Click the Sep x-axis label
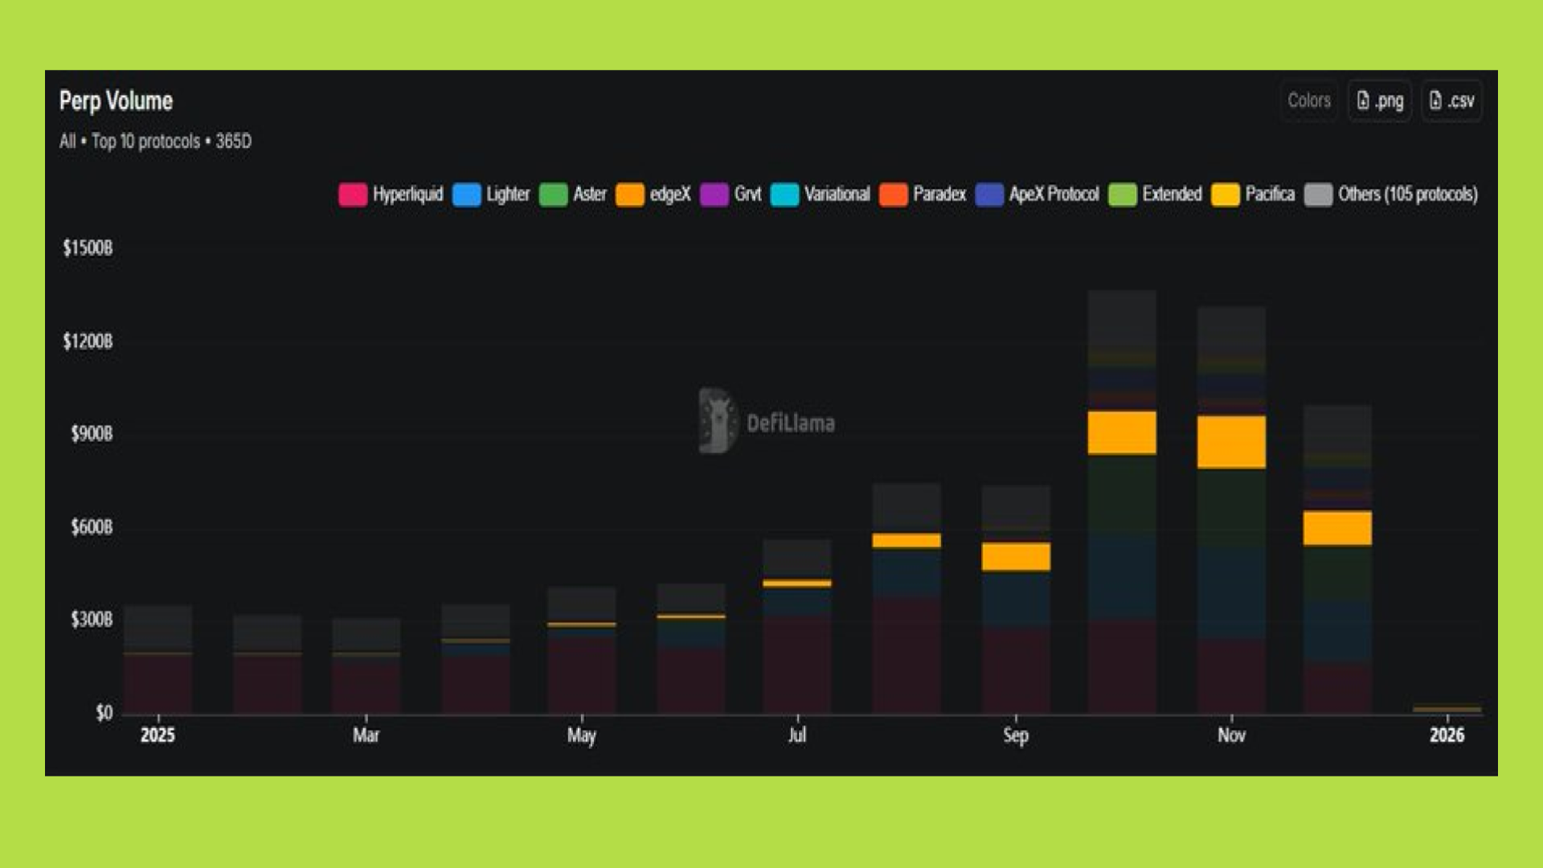Screen dimensions: 1543x868 coord(1016,735)
